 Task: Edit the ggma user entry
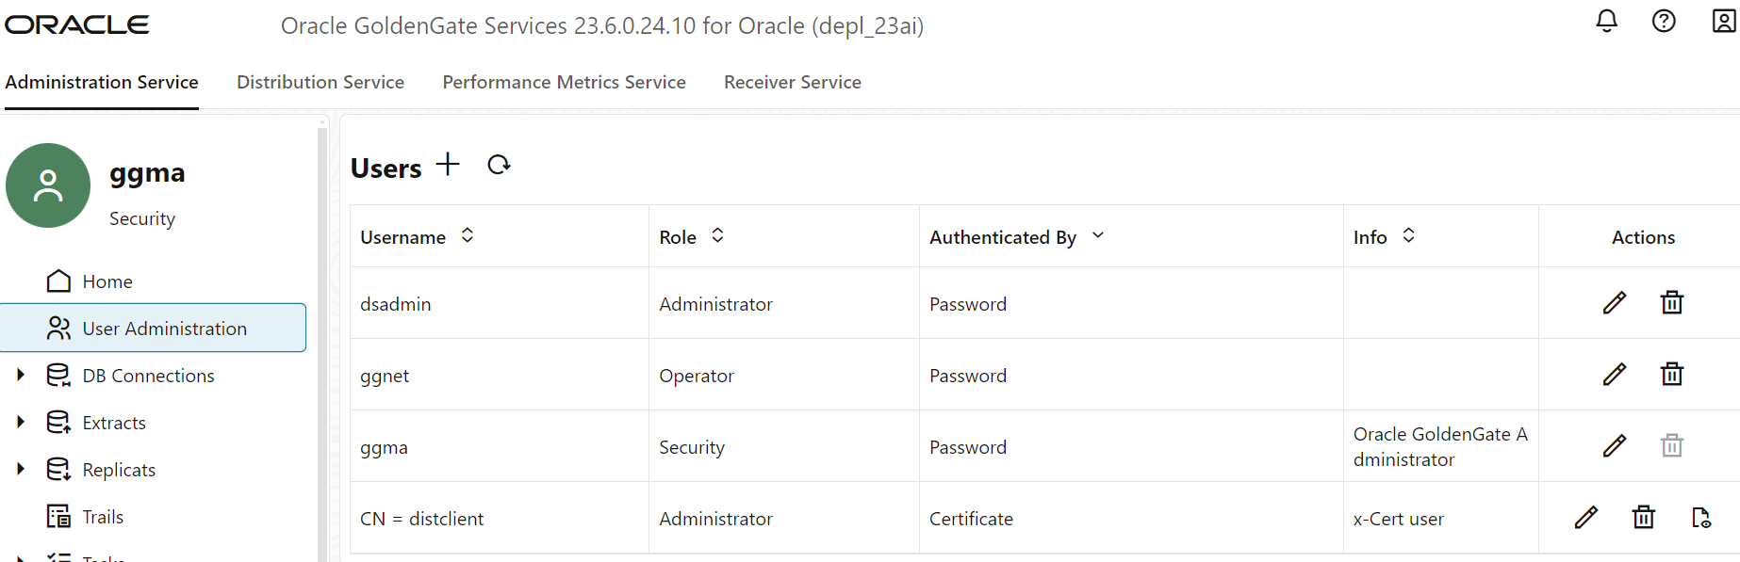coord(1614,445)
